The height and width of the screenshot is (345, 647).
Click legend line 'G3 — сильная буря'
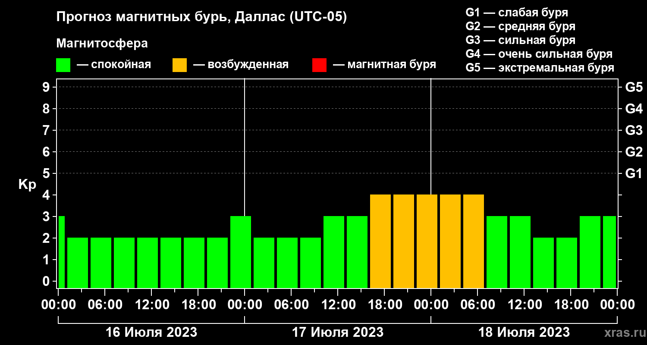[520, 40]
